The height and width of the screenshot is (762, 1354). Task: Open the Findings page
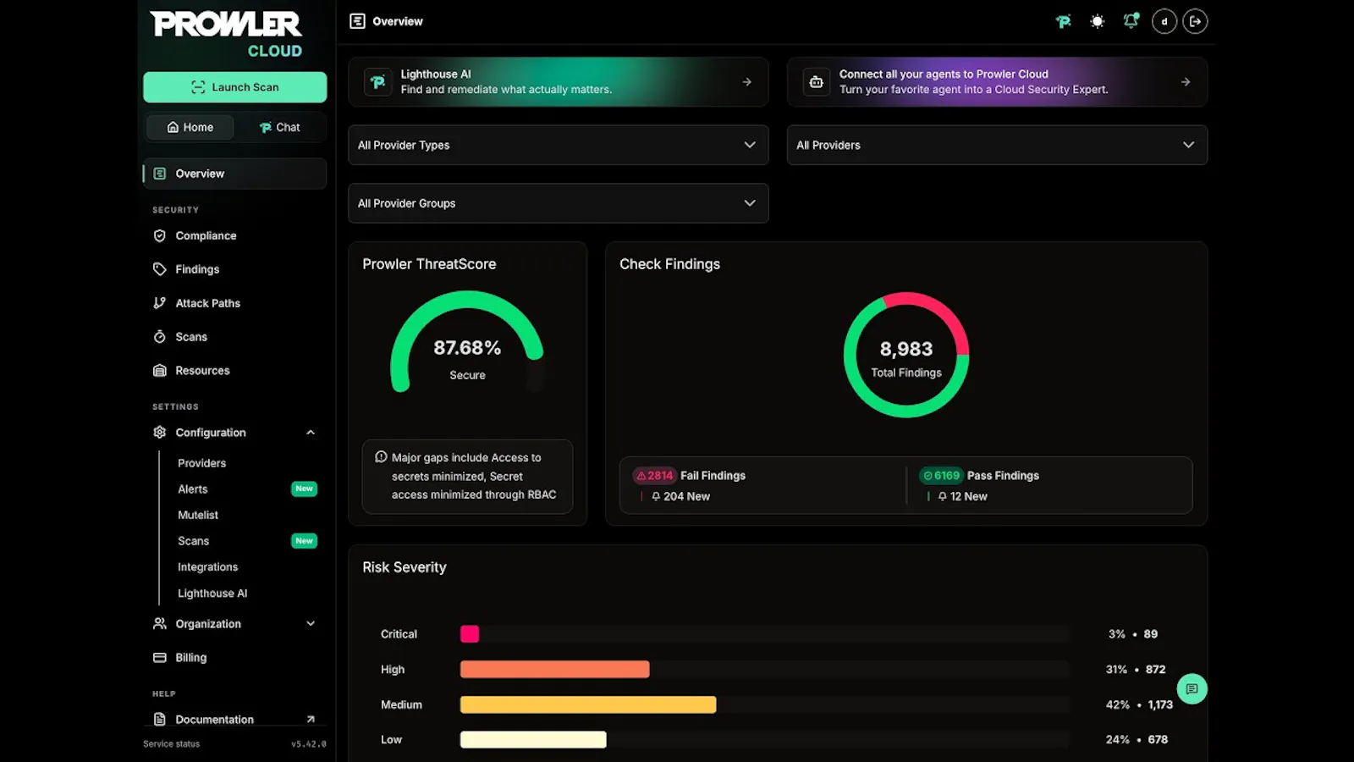coord(197,269)
